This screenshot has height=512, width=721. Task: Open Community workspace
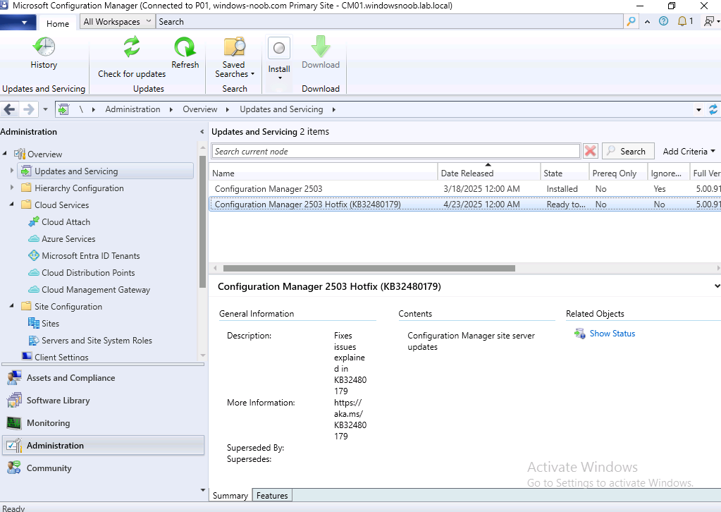tap(104, 468)
